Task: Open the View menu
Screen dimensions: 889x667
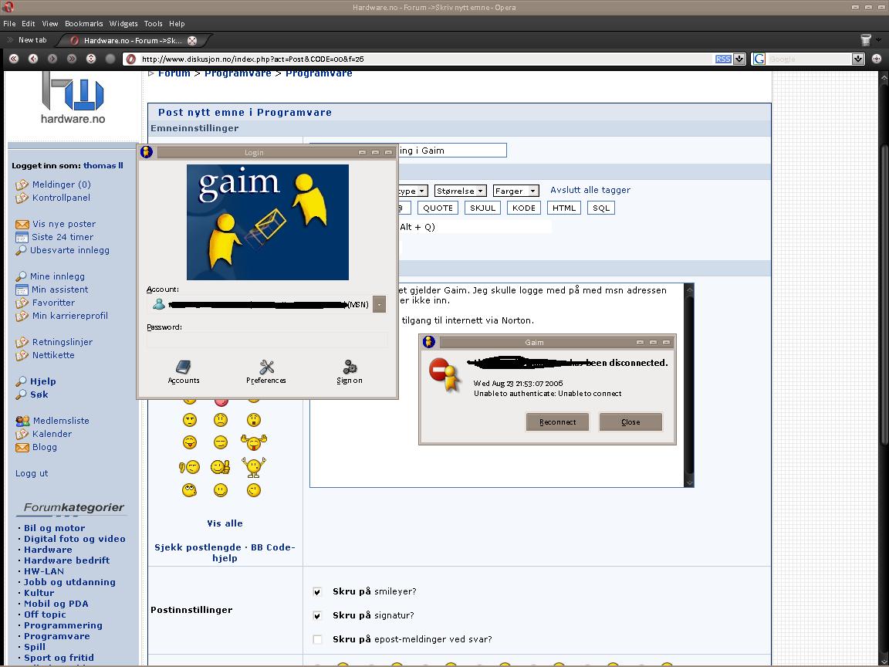Action: [50, 24]
